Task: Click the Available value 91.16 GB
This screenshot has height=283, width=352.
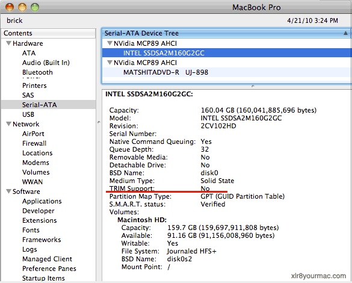Action: point(221,235)
